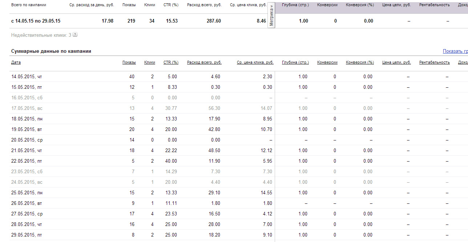Select click price 14.55
This screenshot has width=468, height=242.
tap(266, 193)
